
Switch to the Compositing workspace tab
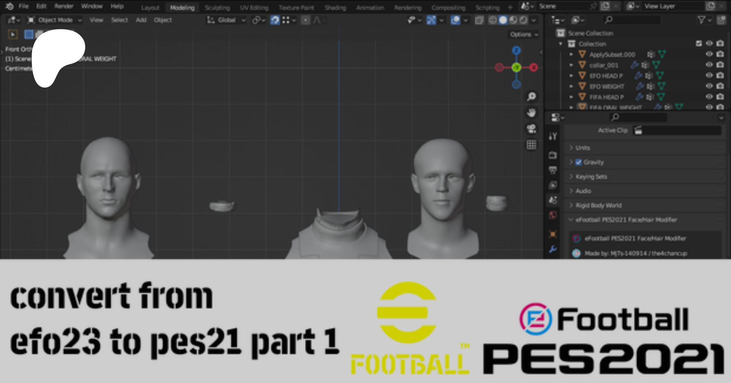point(448,8)
